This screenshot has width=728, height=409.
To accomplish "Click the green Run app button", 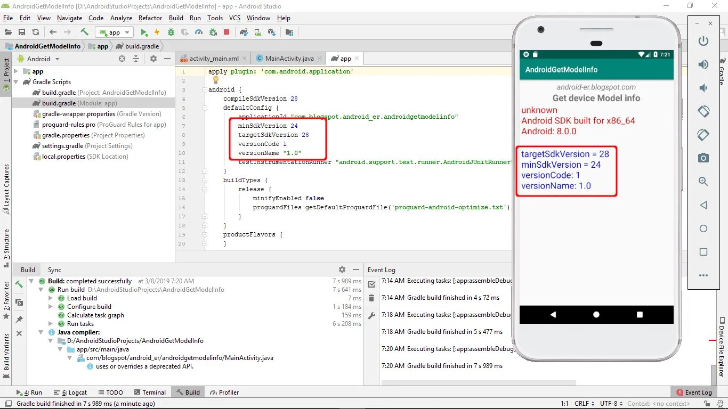I will pos(144,32).
